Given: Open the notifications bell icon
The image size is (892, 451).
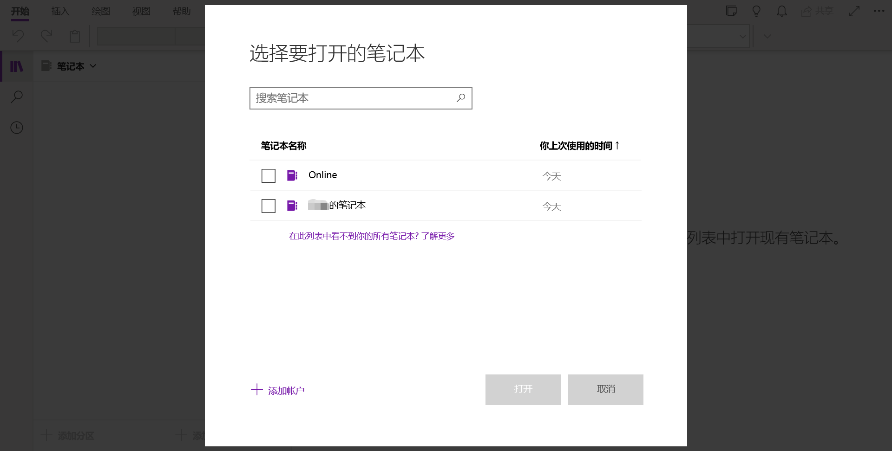Looking at the screenshot, I should 782,11.
